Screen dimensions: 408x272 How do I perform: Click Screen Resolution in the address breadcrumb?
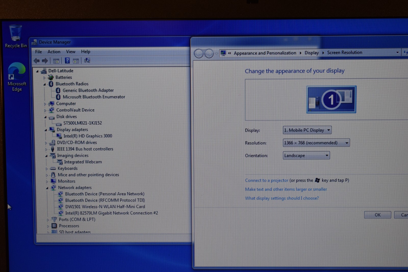point(345,53)
